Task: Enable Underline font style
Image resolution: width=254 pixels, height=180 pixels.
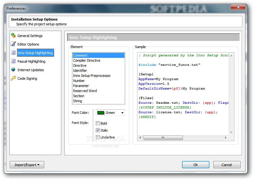Action: coord(98,137)
